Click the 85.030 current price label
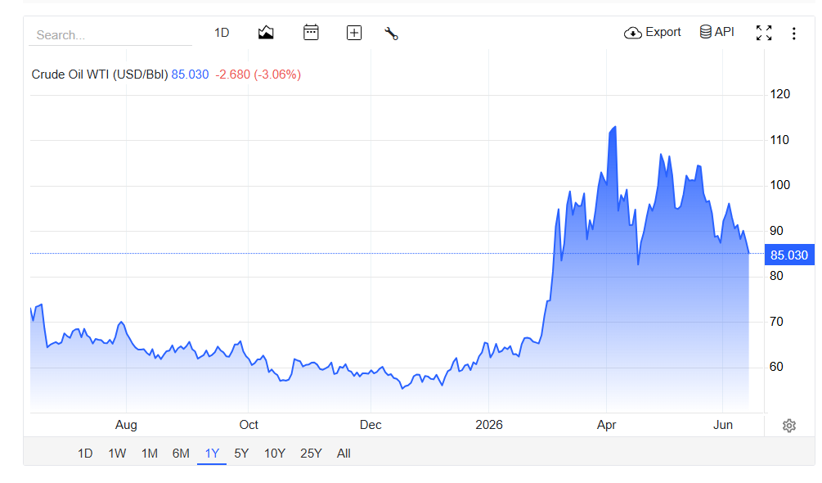The image size is (822, 483). (x=789, y=255)
